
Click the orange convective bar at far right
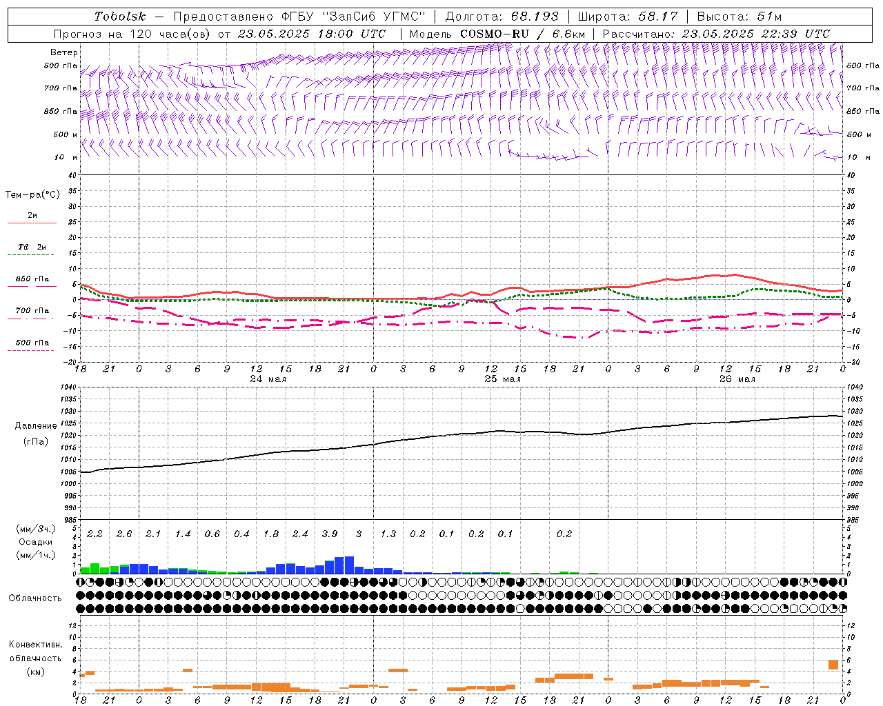833,665
